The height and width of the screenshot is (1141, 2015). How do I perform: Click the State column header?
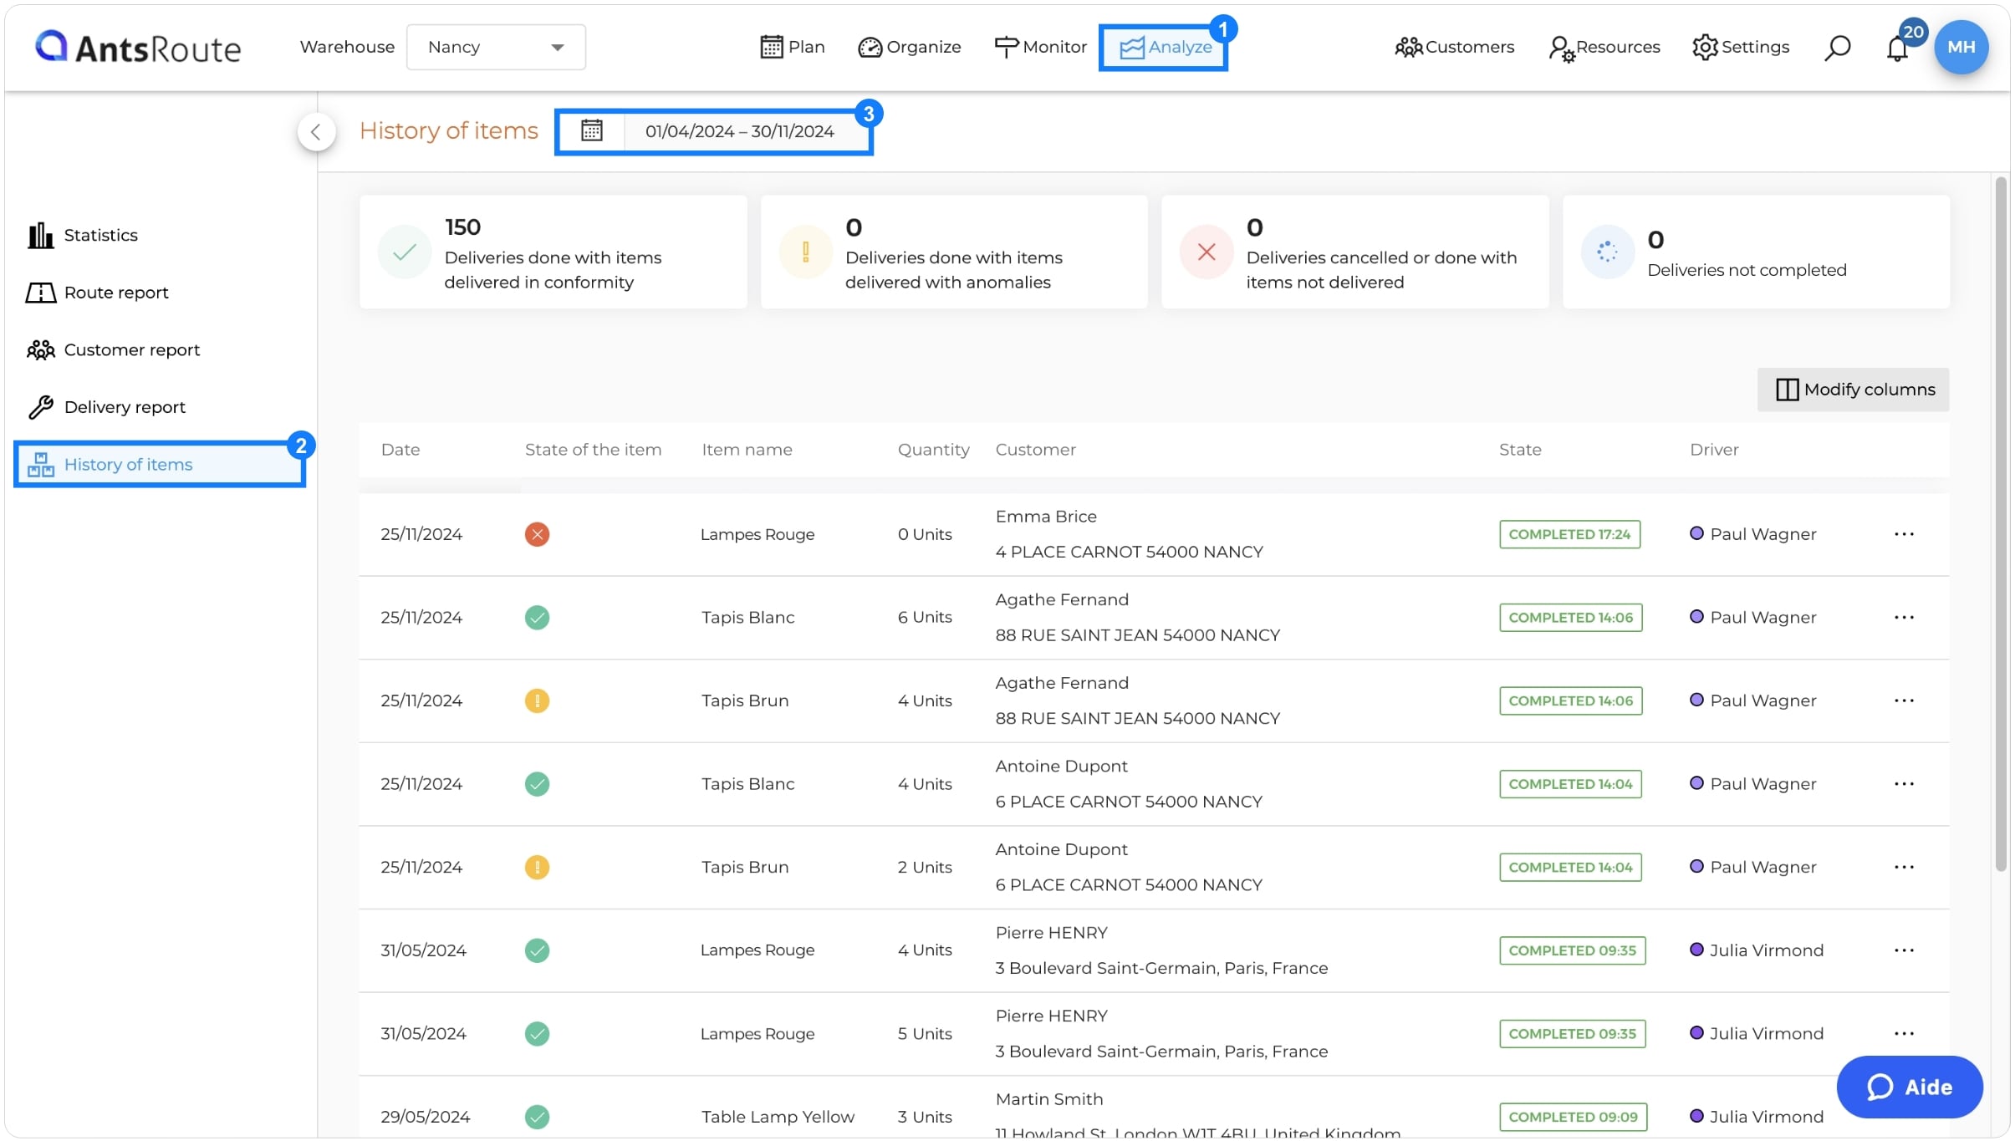(1519, 450)
